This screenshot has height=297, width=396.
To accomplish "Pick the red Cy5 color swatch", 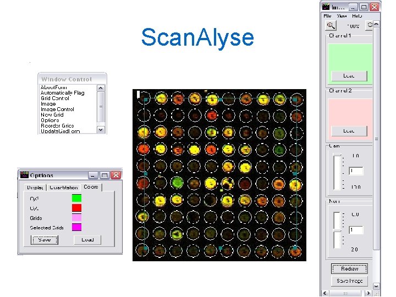I will click(77, 208).
